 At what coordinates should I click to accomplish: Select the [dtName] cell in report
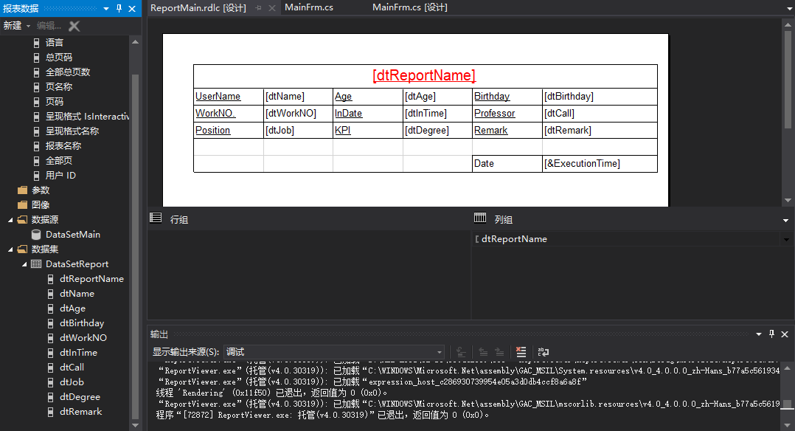click(x=298, y=97)
